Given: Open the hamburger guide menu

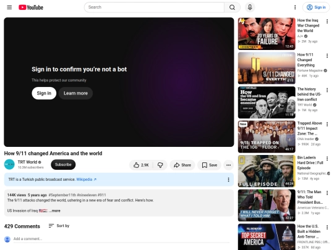Looking at the screenshot, I should [x=9, y=7].
